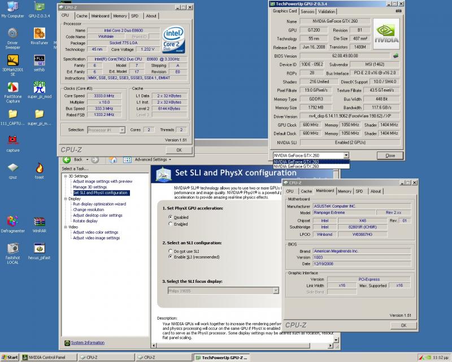This screenshot has height=362, width=452.
Task: Open the System Information link
Action: pyautogui.click(x=88, y=343)
